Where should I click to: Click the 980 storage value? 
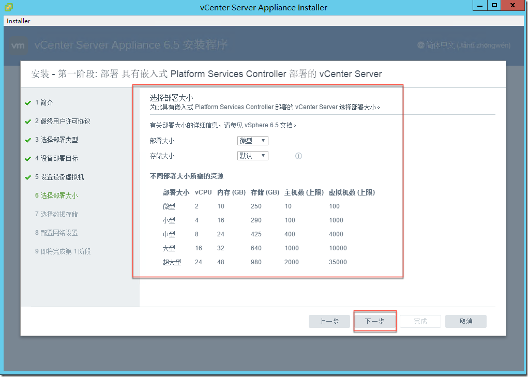[x=256, y=262]
